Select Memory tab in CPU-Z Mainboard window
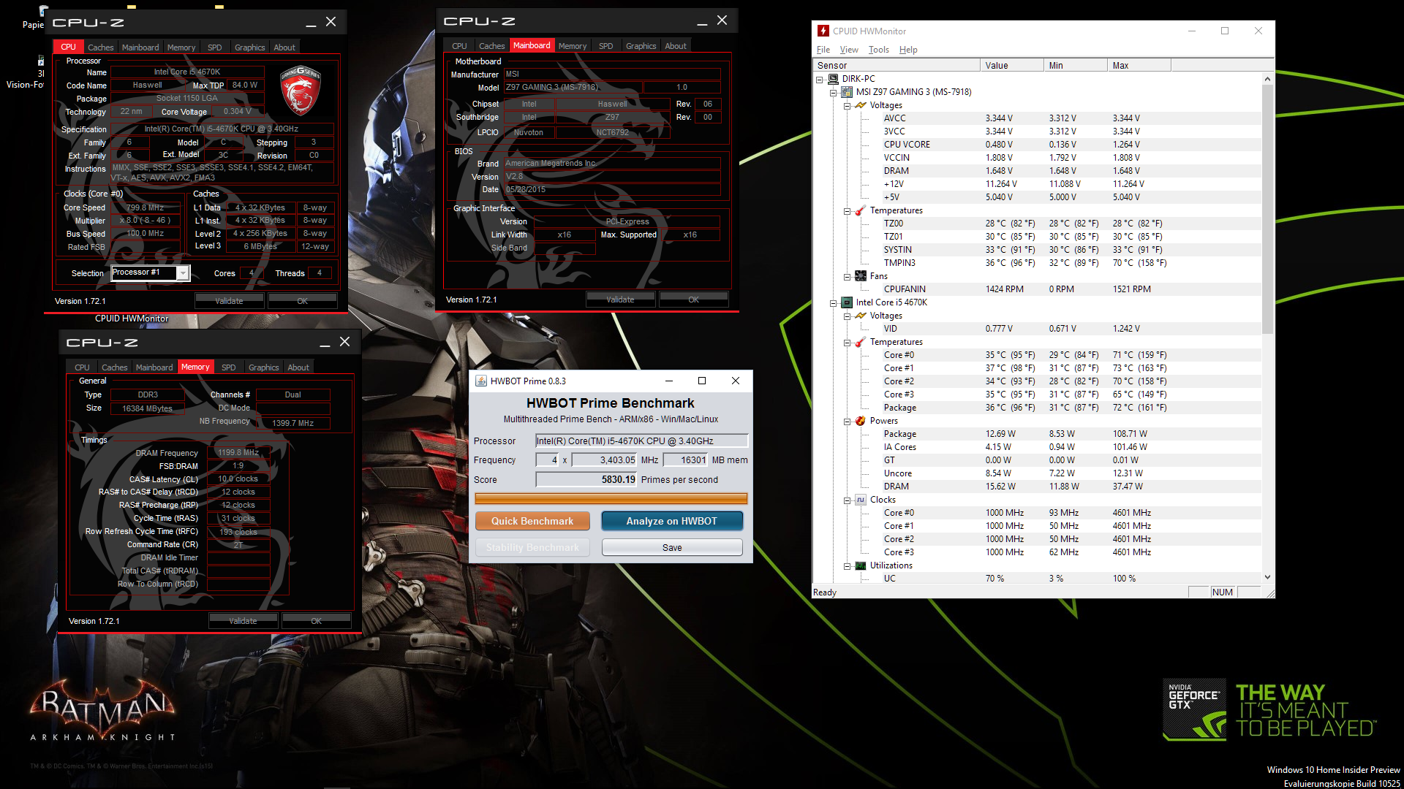This screenshot has height=789, width=1404. (x=573, y=46)
